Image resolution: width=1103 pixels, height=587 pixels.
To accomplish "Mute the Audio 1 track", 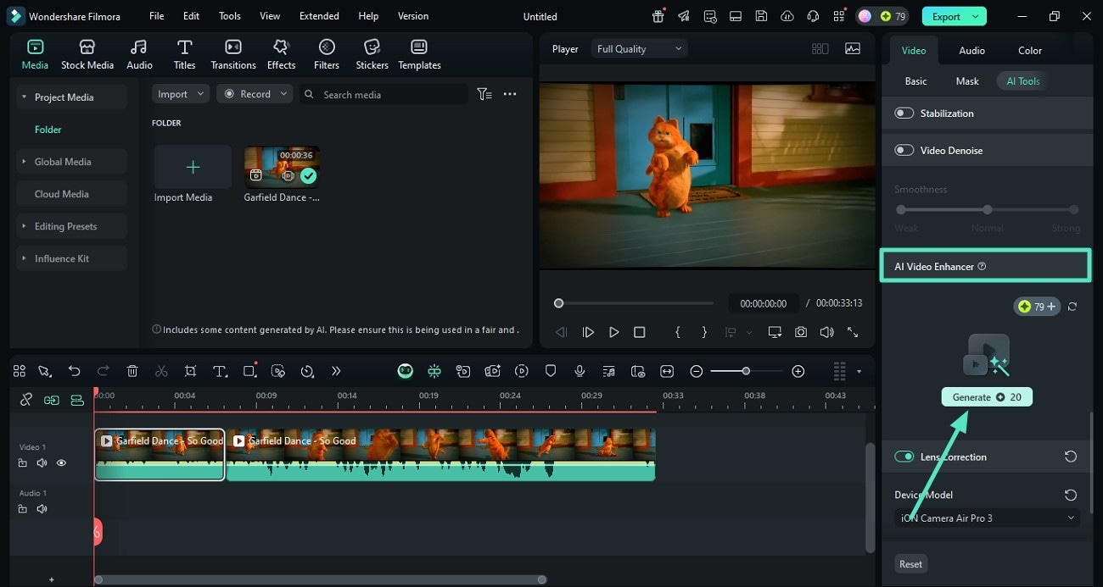I will pos(42,509).
